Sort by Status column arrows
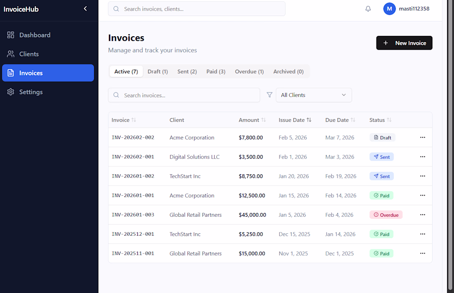 [x=389, y=120]
